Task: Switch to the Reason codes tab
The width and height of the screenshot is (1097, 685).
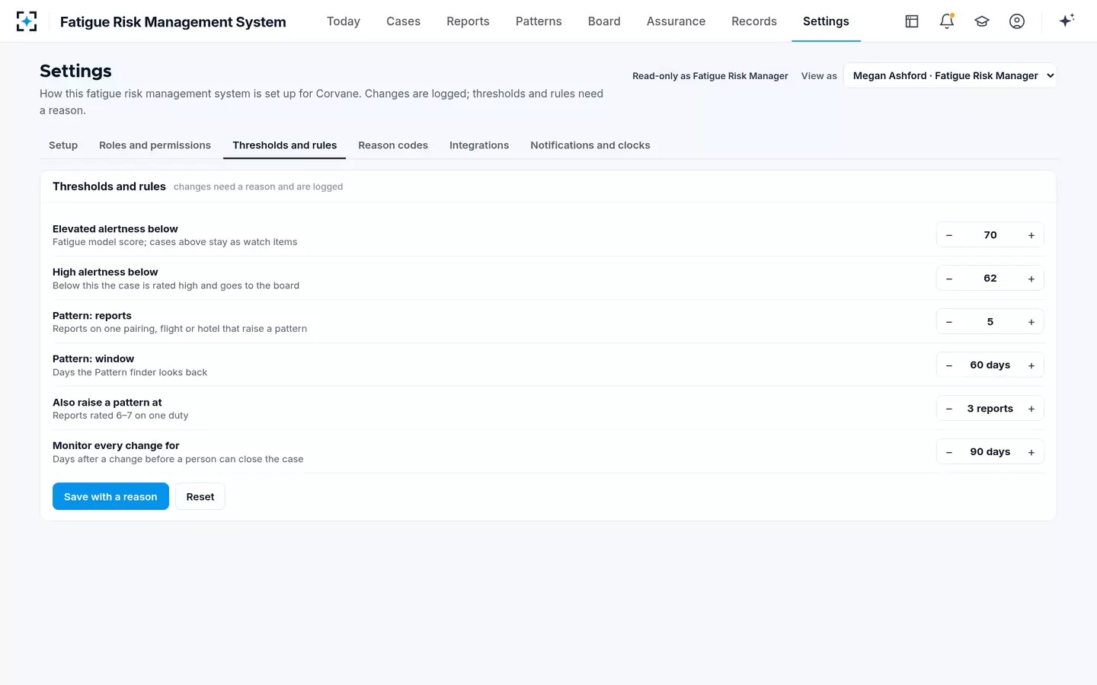Action: point(393,145)
